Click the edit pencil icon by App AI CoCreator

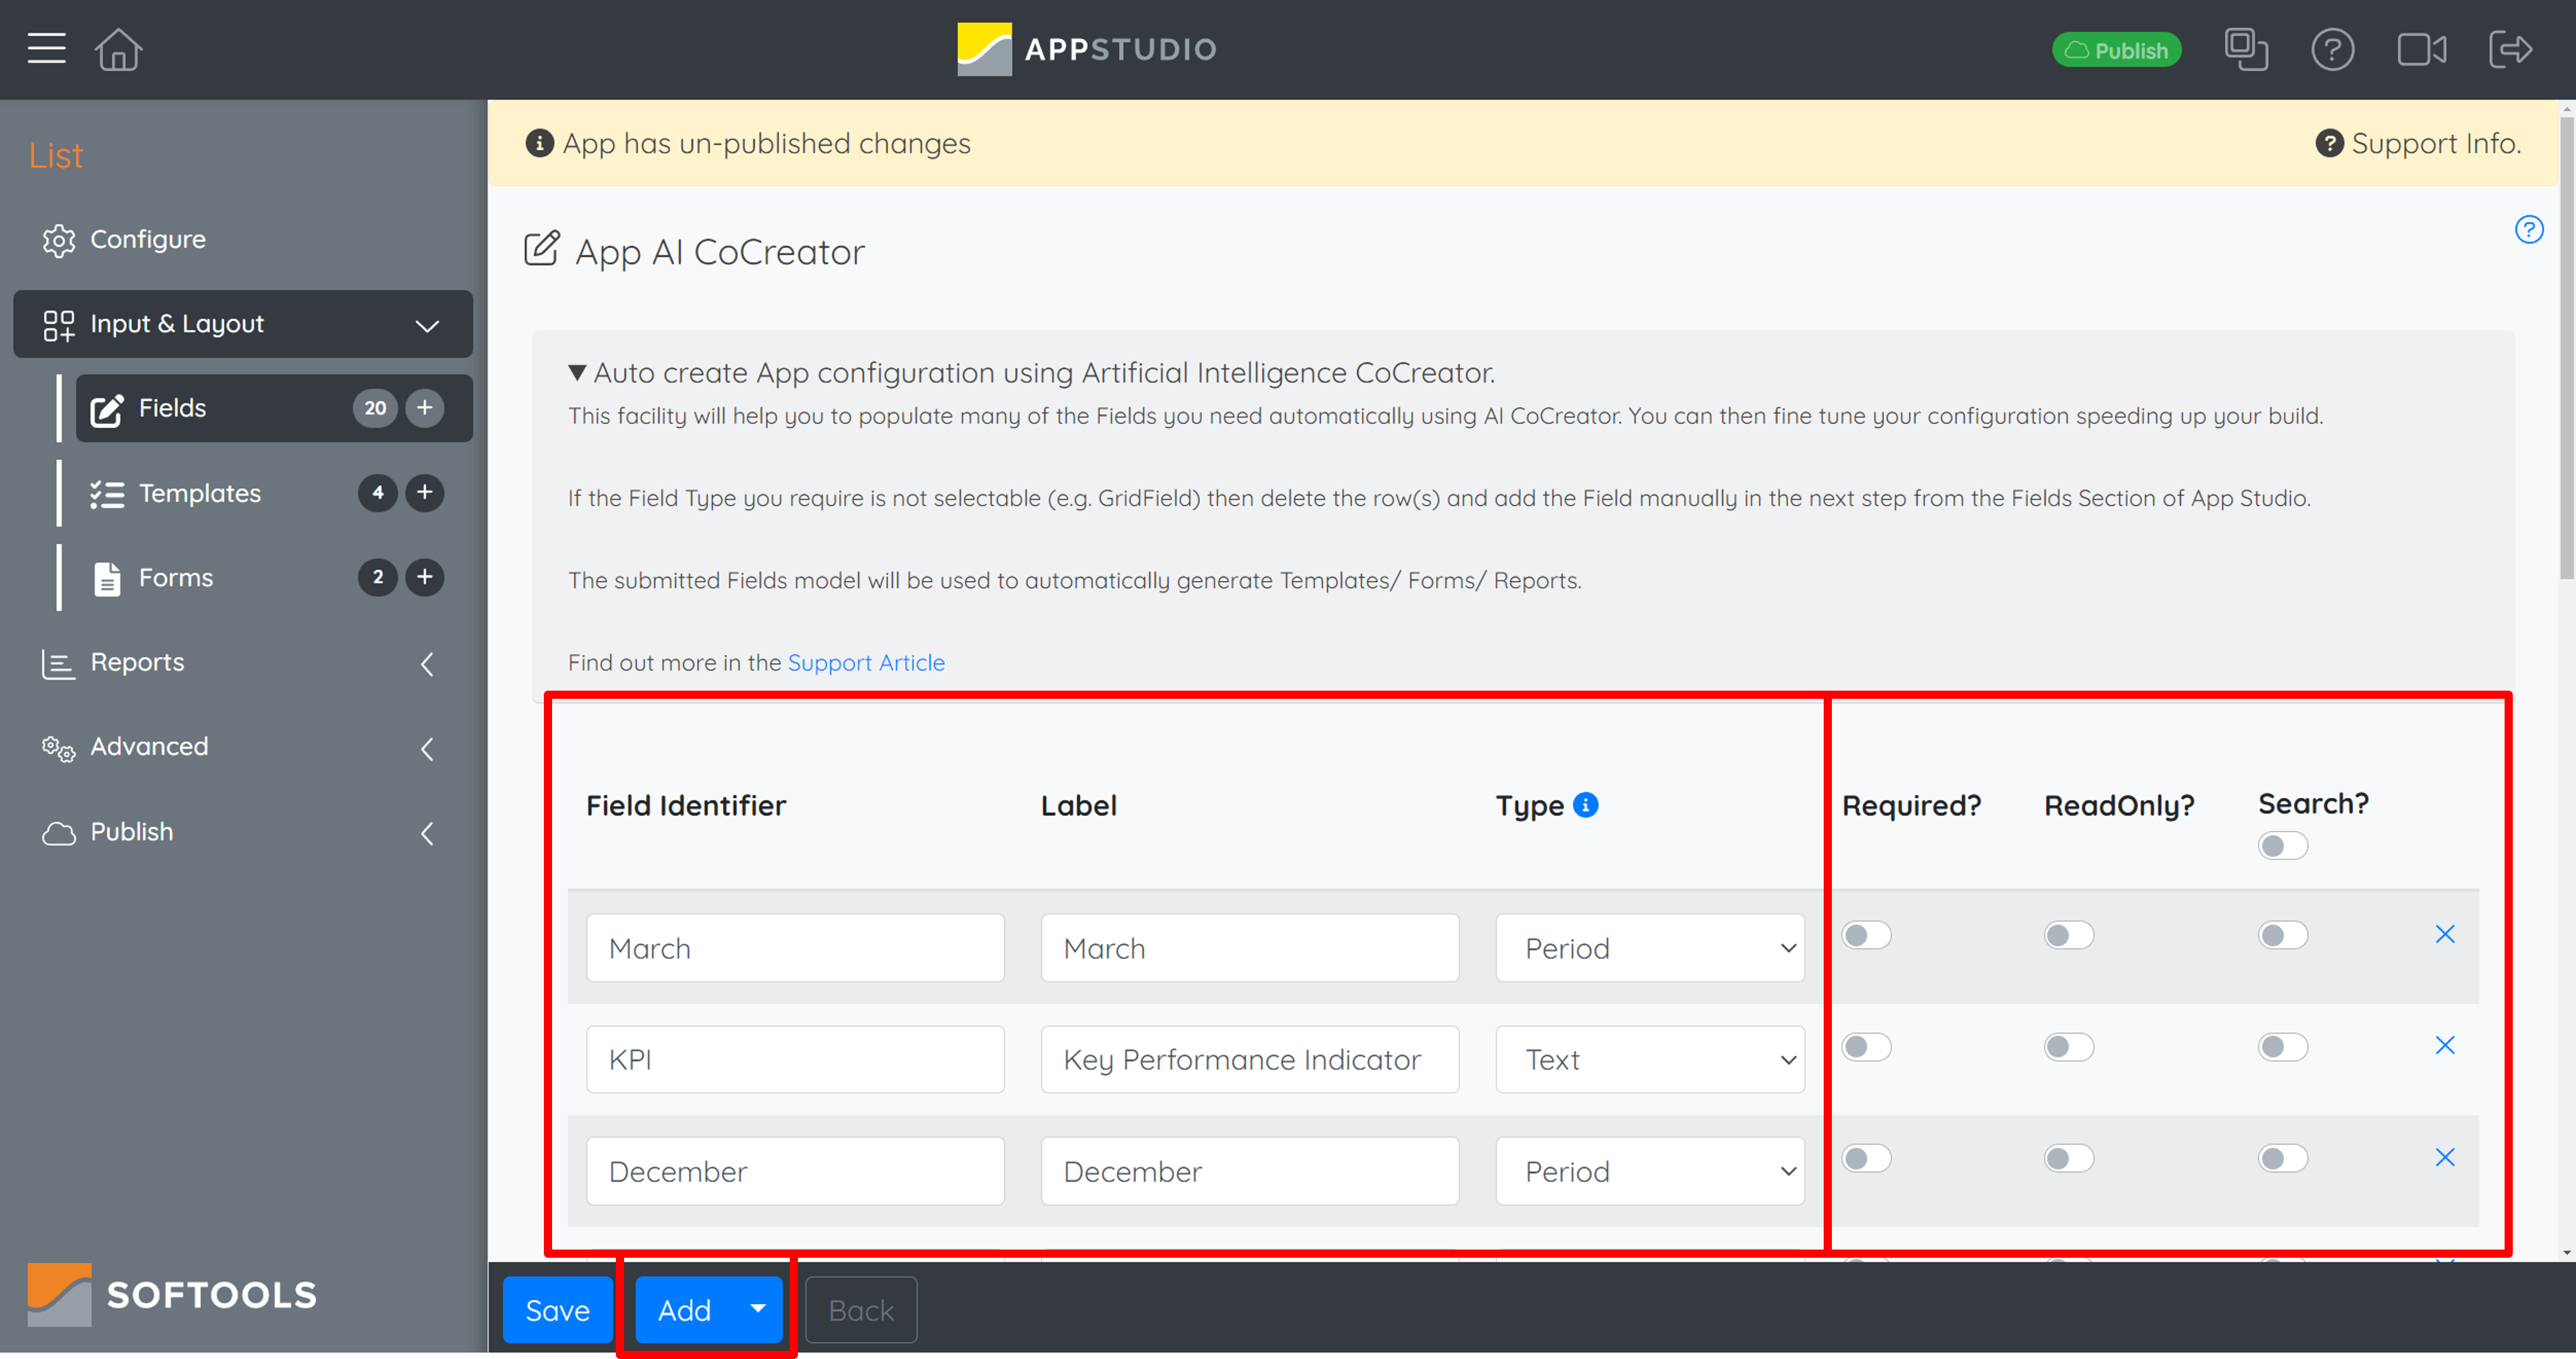click(x=541, y=248)
